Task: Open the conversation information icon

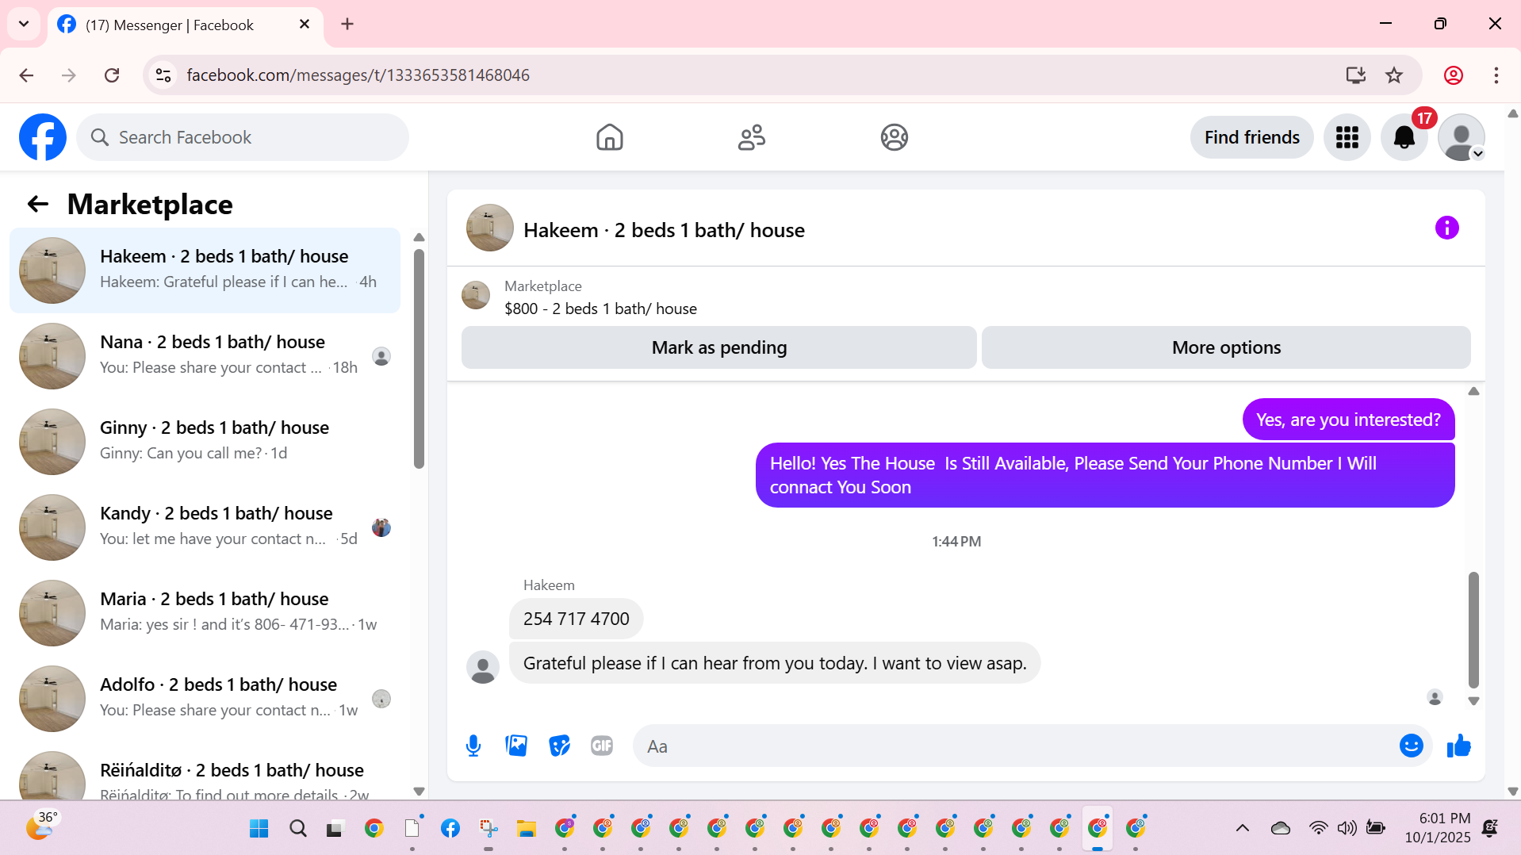Action: click(x=1446, y=228)
